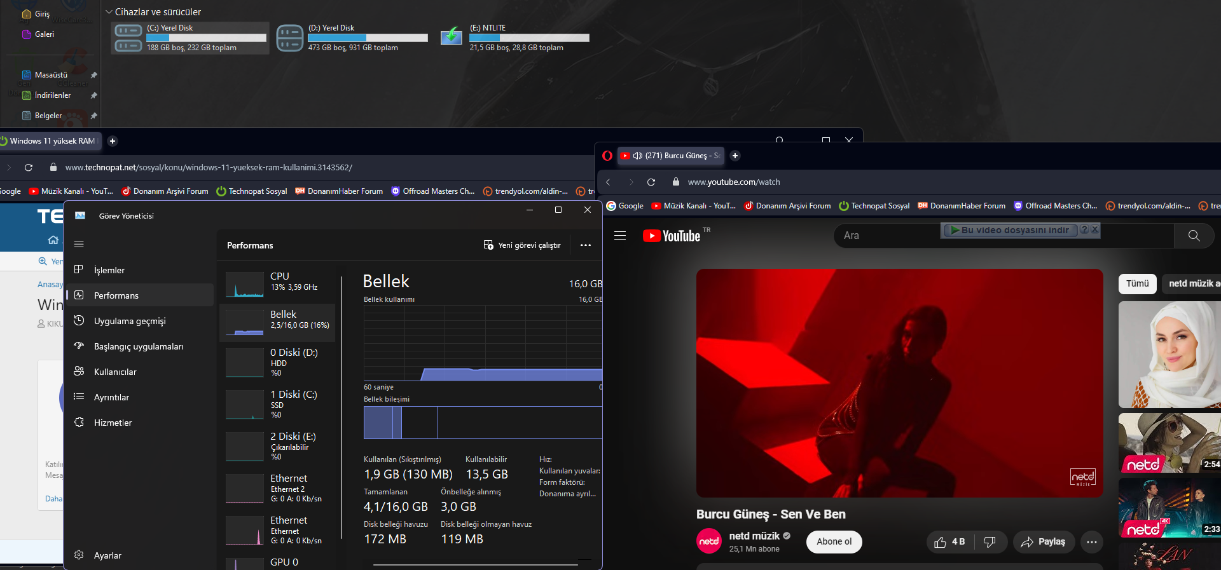Select GPU 0 in the performance list

[x=277, y=562]
